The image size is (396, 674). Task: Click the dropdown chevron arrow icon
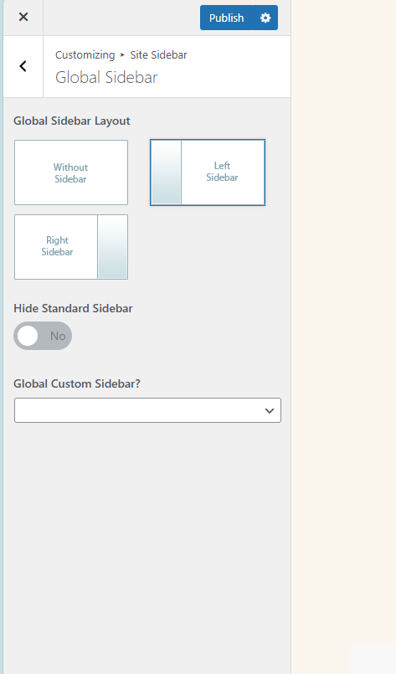(270, 410)
